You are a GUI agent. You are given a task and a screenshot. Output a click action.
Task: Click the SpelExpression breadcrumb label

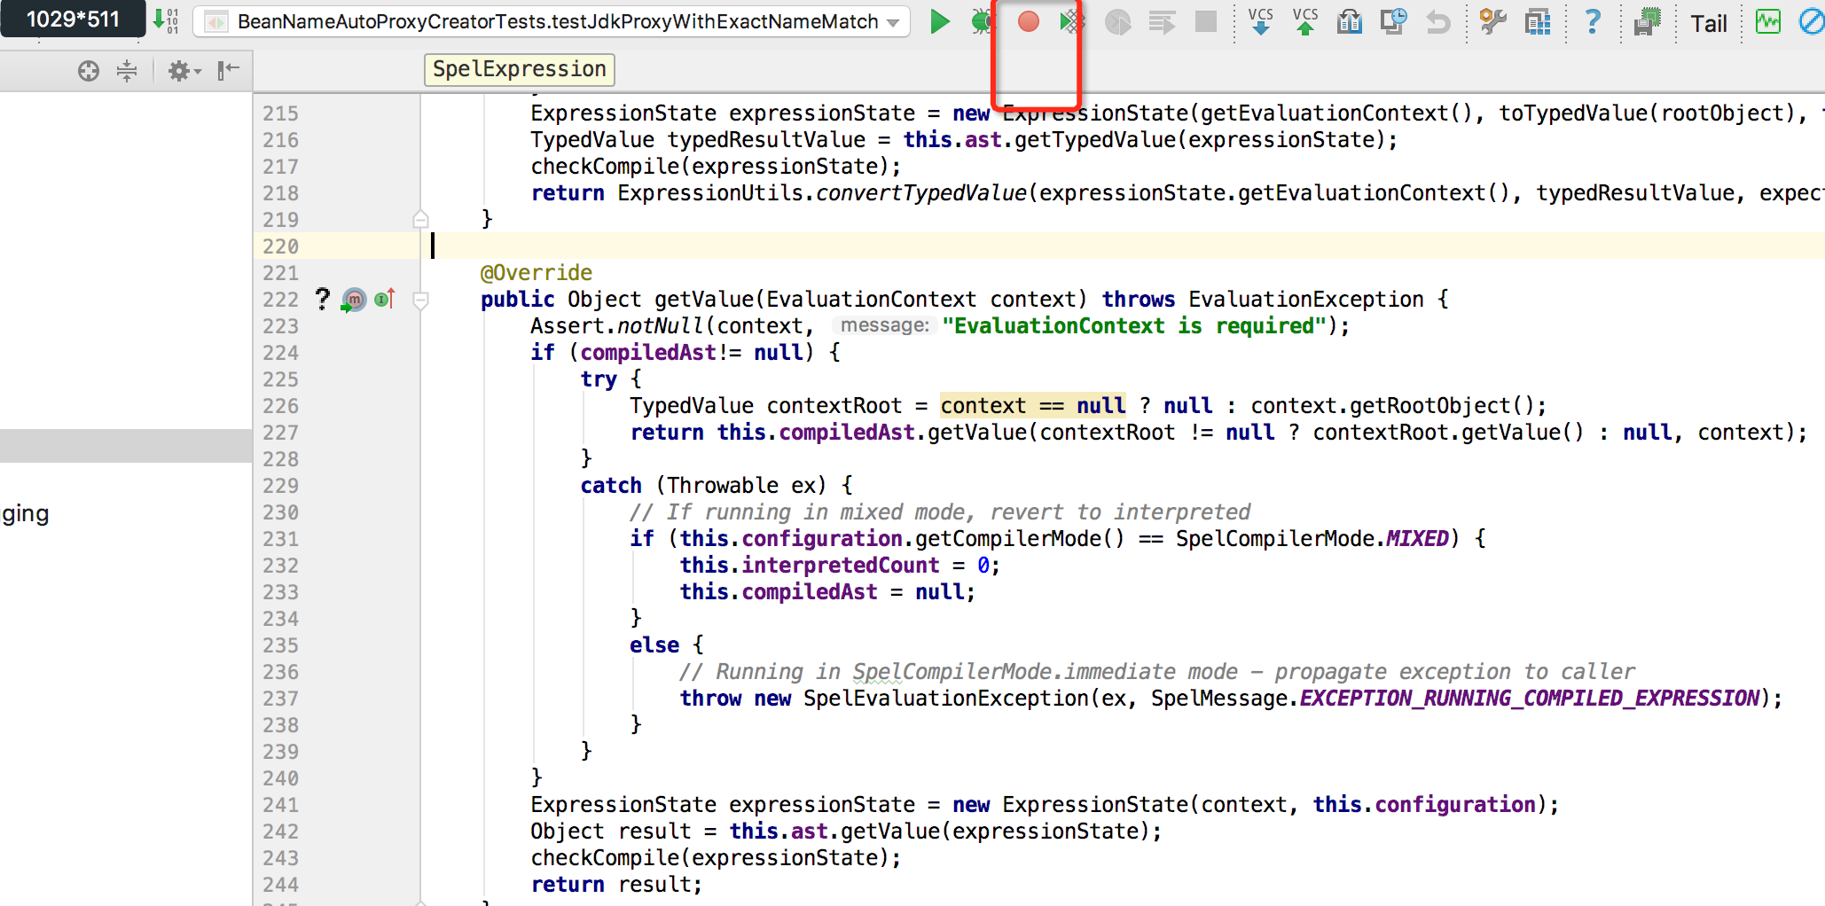click(x=519, y=69)
